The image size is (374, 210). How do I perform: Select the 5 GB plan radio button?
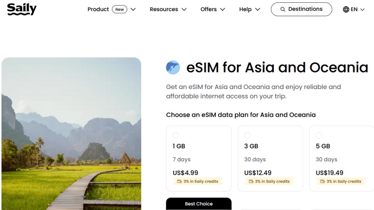(x=319, y=135)
